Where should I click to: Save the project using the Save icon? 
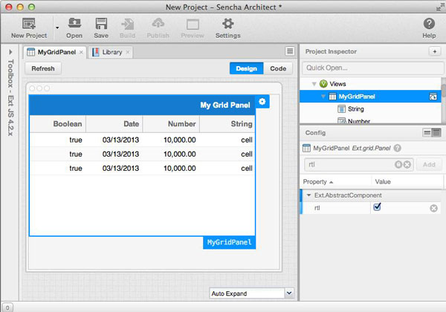pos(101,25)
